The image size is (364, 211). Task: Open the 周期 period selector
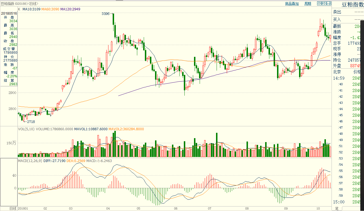(x=308, y=4)
